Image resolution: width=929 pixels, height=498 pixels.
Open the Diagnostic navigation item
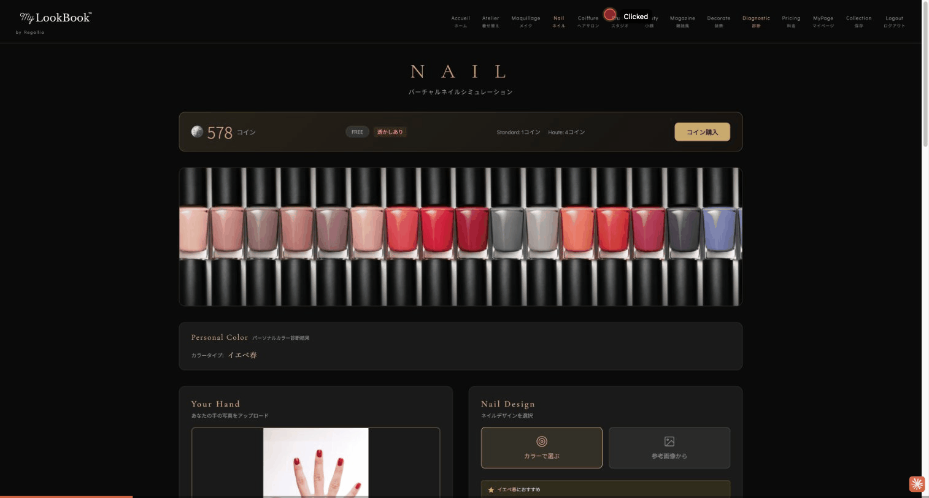[756, 21]
